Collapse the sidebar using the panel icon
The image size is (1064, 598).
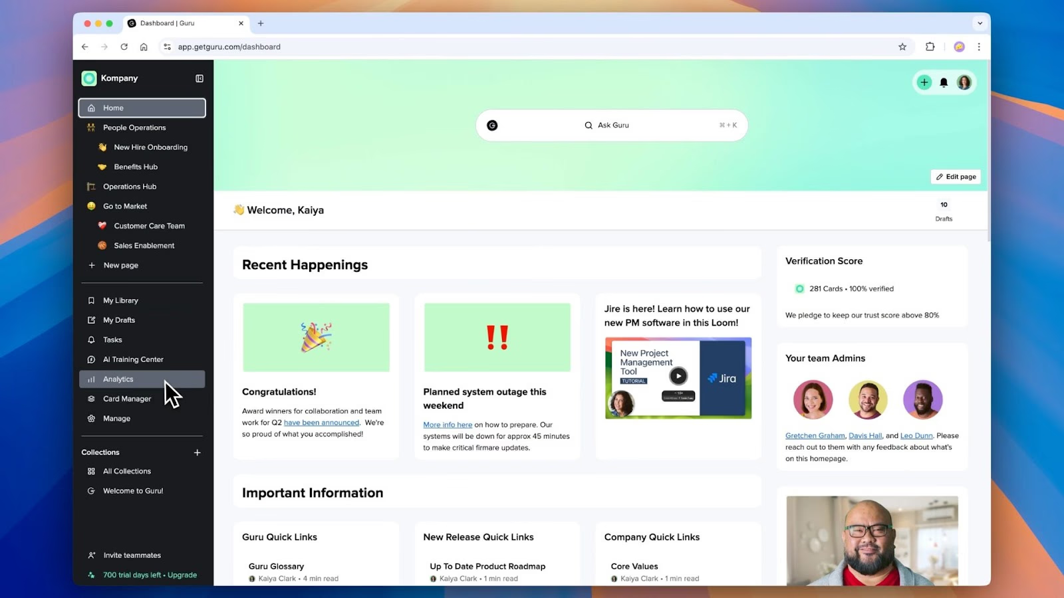click(x=199, y=78)
